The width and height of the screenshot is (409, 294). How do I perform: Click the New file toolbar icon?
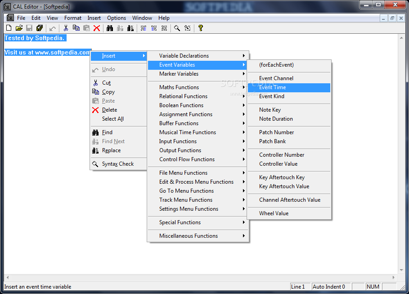pos(9,28)
